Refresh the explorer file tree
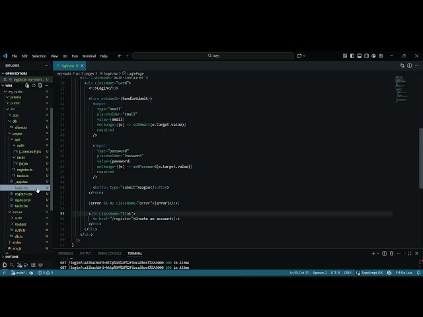423x317 pixels. tap(34, 85)
